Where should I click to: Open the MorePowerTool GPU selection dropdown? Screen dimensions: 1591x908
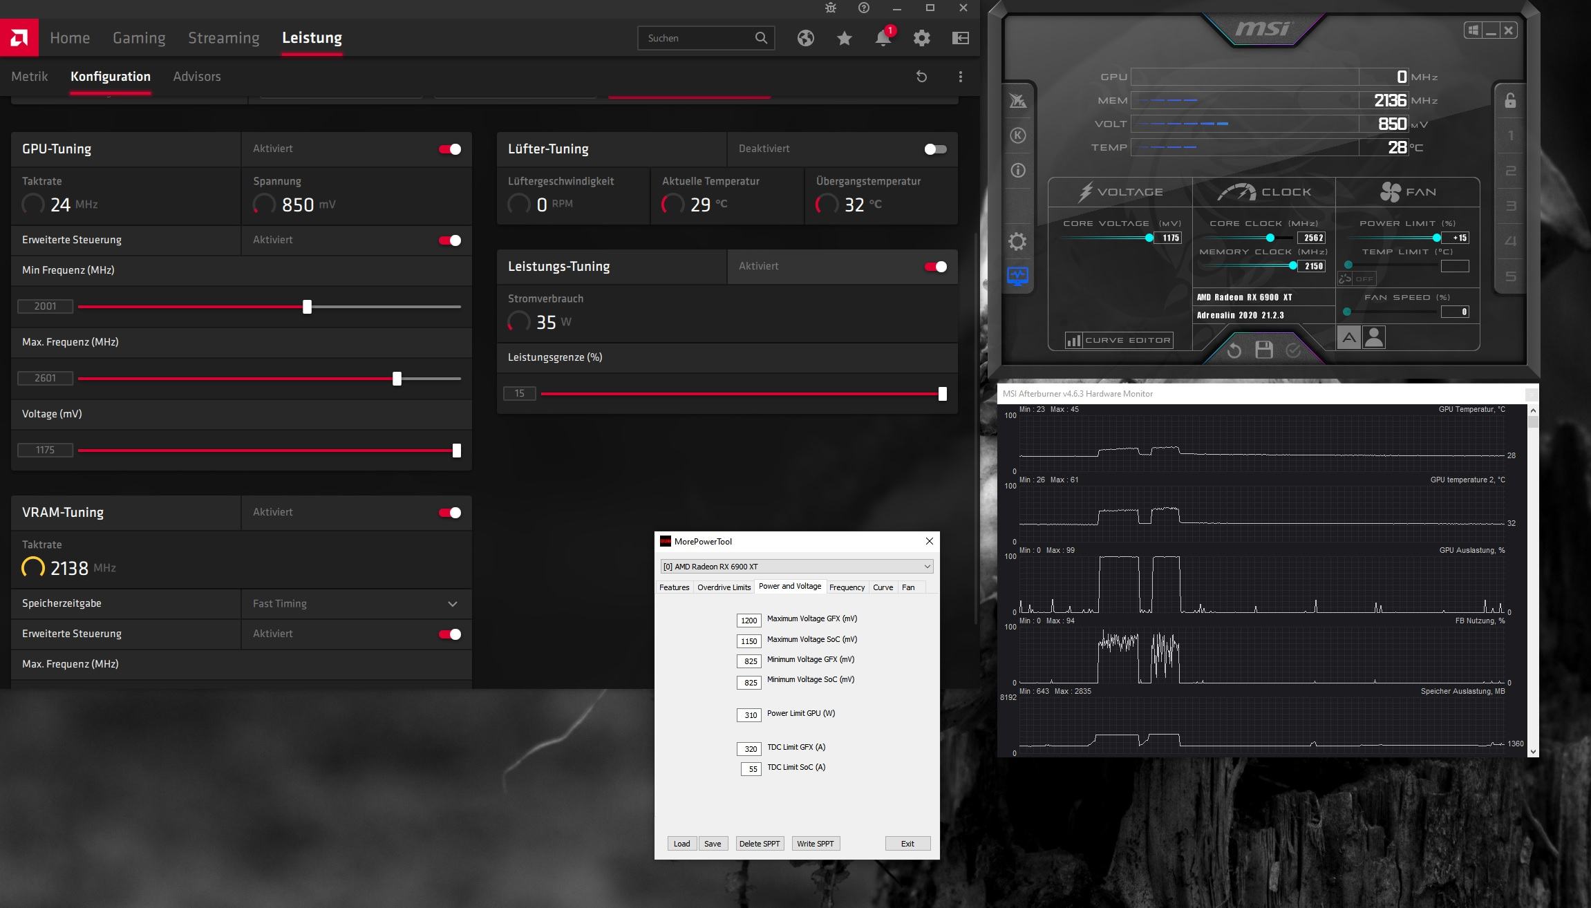[x=797, y=566]
